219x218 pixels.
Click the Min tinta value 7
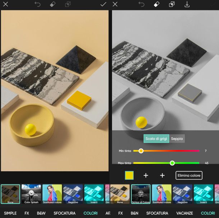(206, 151)
